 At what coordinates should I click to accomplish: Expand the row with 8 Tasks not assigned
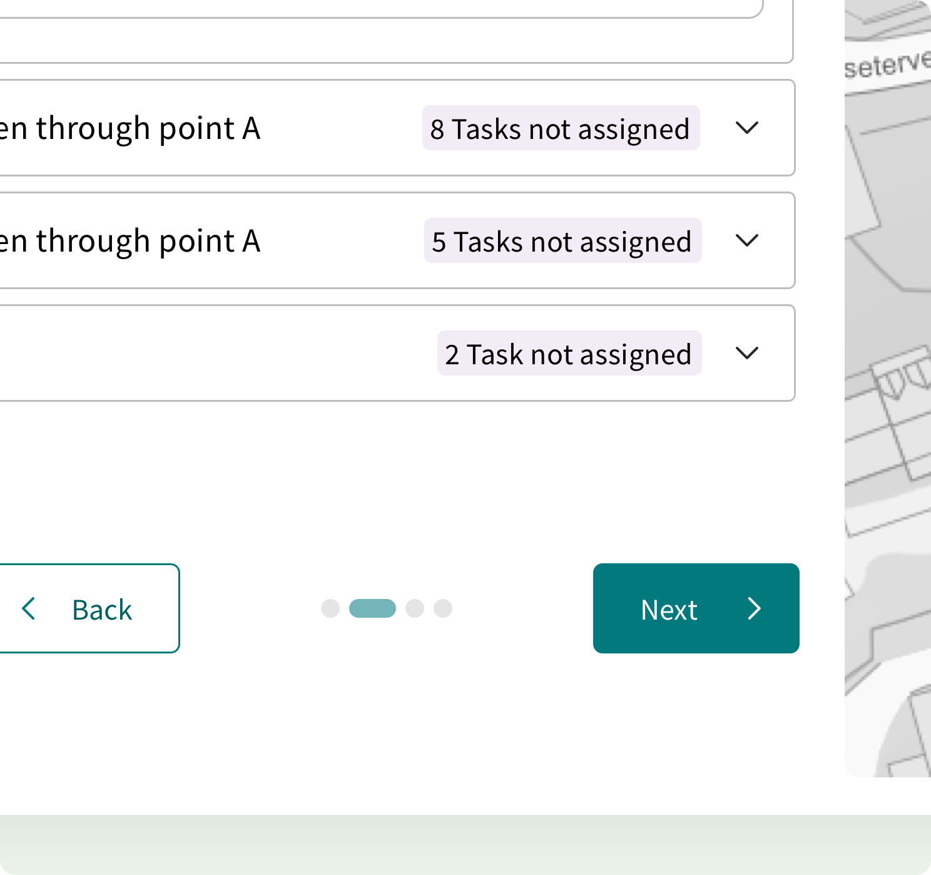click(746, 128)
